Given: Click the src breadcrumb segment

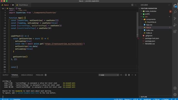Looking at the screenshot, I should [3, 9].
